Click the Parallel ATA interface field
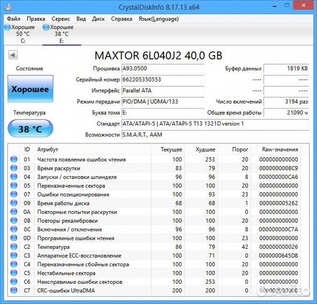Screen dimensions: 317x304 tap(163, 91)
